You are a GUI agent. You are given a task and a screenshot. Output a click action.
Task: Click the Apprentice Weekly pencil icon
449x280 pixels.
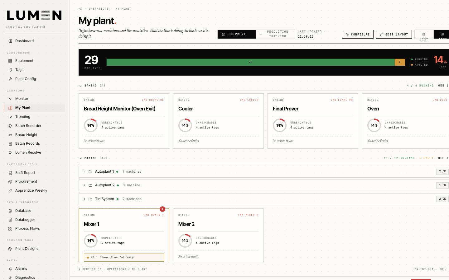[10, 191]
